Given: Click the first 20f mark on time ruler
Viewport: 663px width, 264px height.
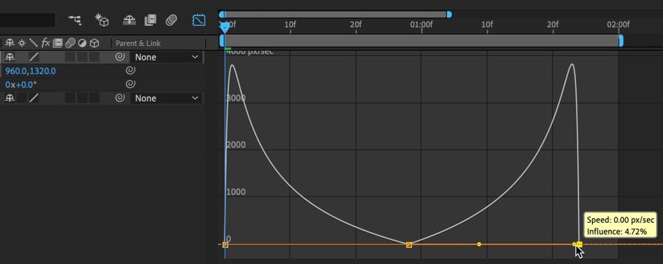Looking at the screenshot, I should [356, 25].
